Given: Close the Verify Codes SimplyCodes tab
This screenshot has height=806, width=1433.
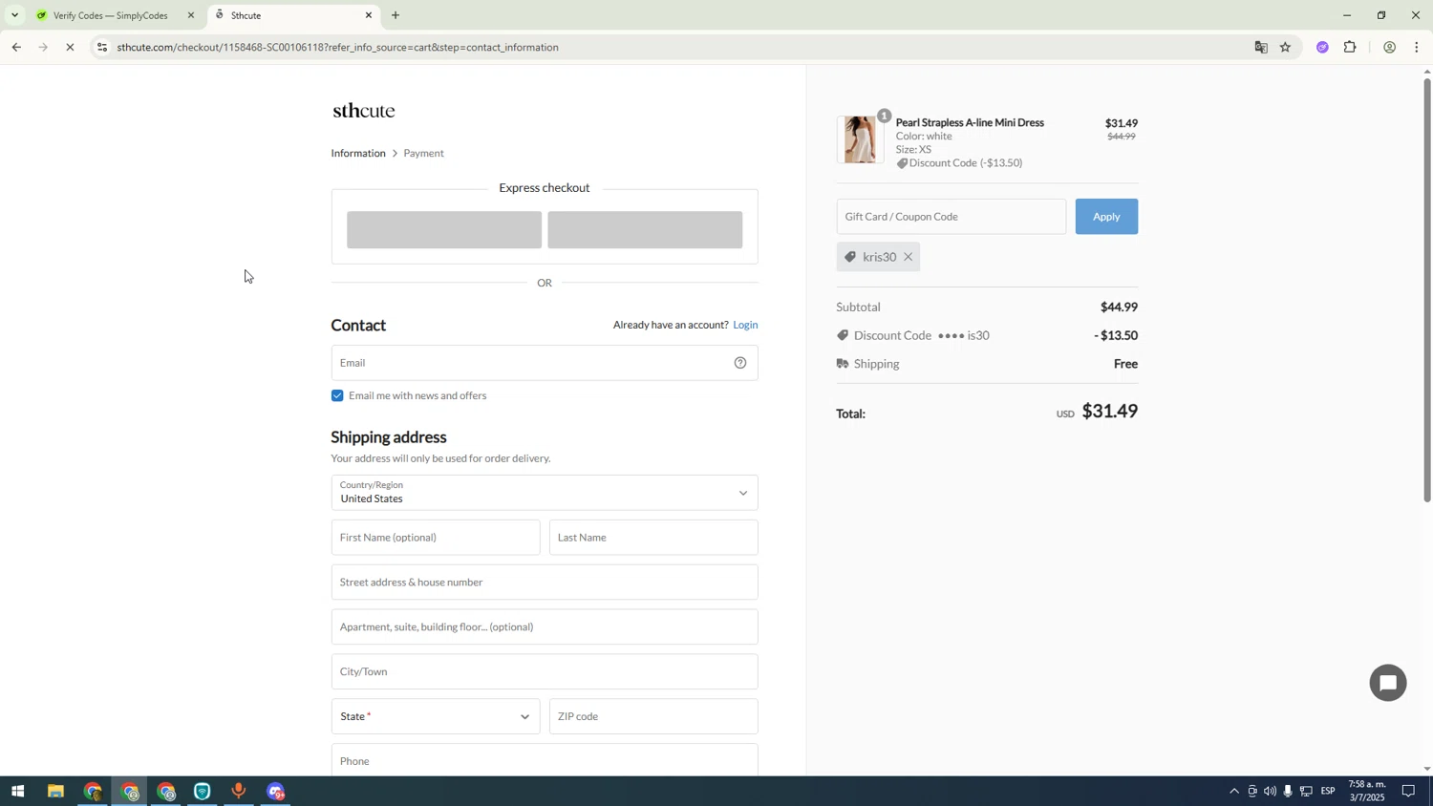Looking at the screenshot, I should click(190, 15).
